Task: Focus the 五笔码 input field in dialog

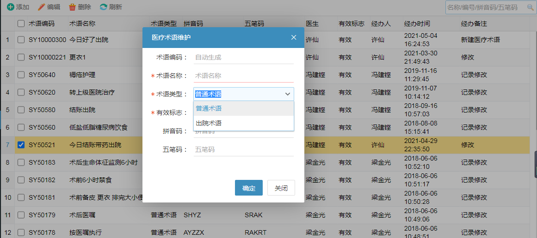Action: pos(243,149)
